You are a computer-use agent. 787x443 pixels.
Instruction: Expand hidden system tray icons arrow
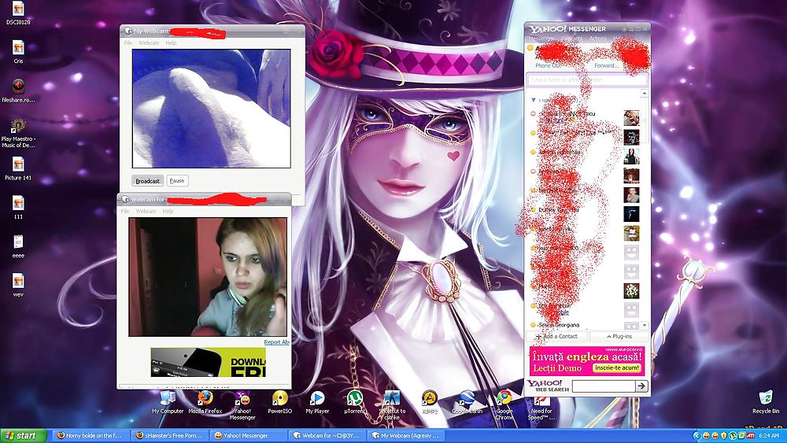[x=696, y=435]
